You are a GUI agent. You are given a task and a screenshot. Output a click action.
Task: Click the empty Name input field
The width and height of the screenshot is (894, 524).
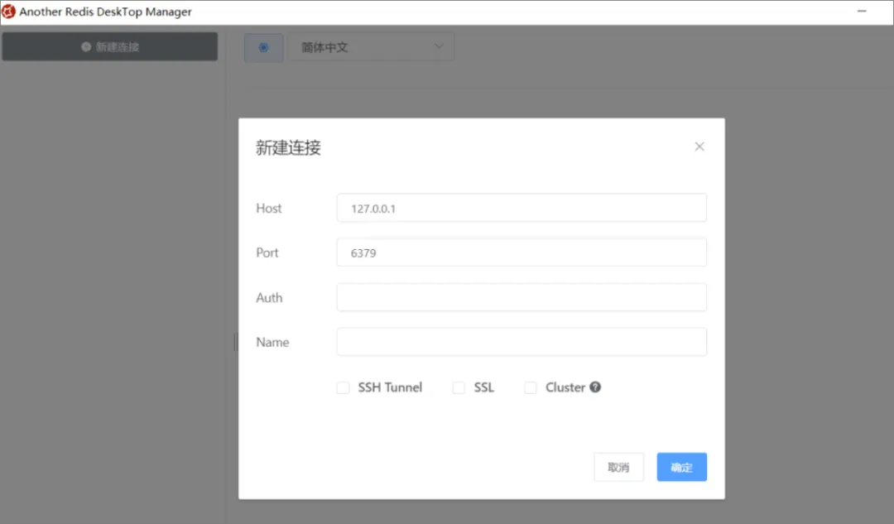click(521, 342)
